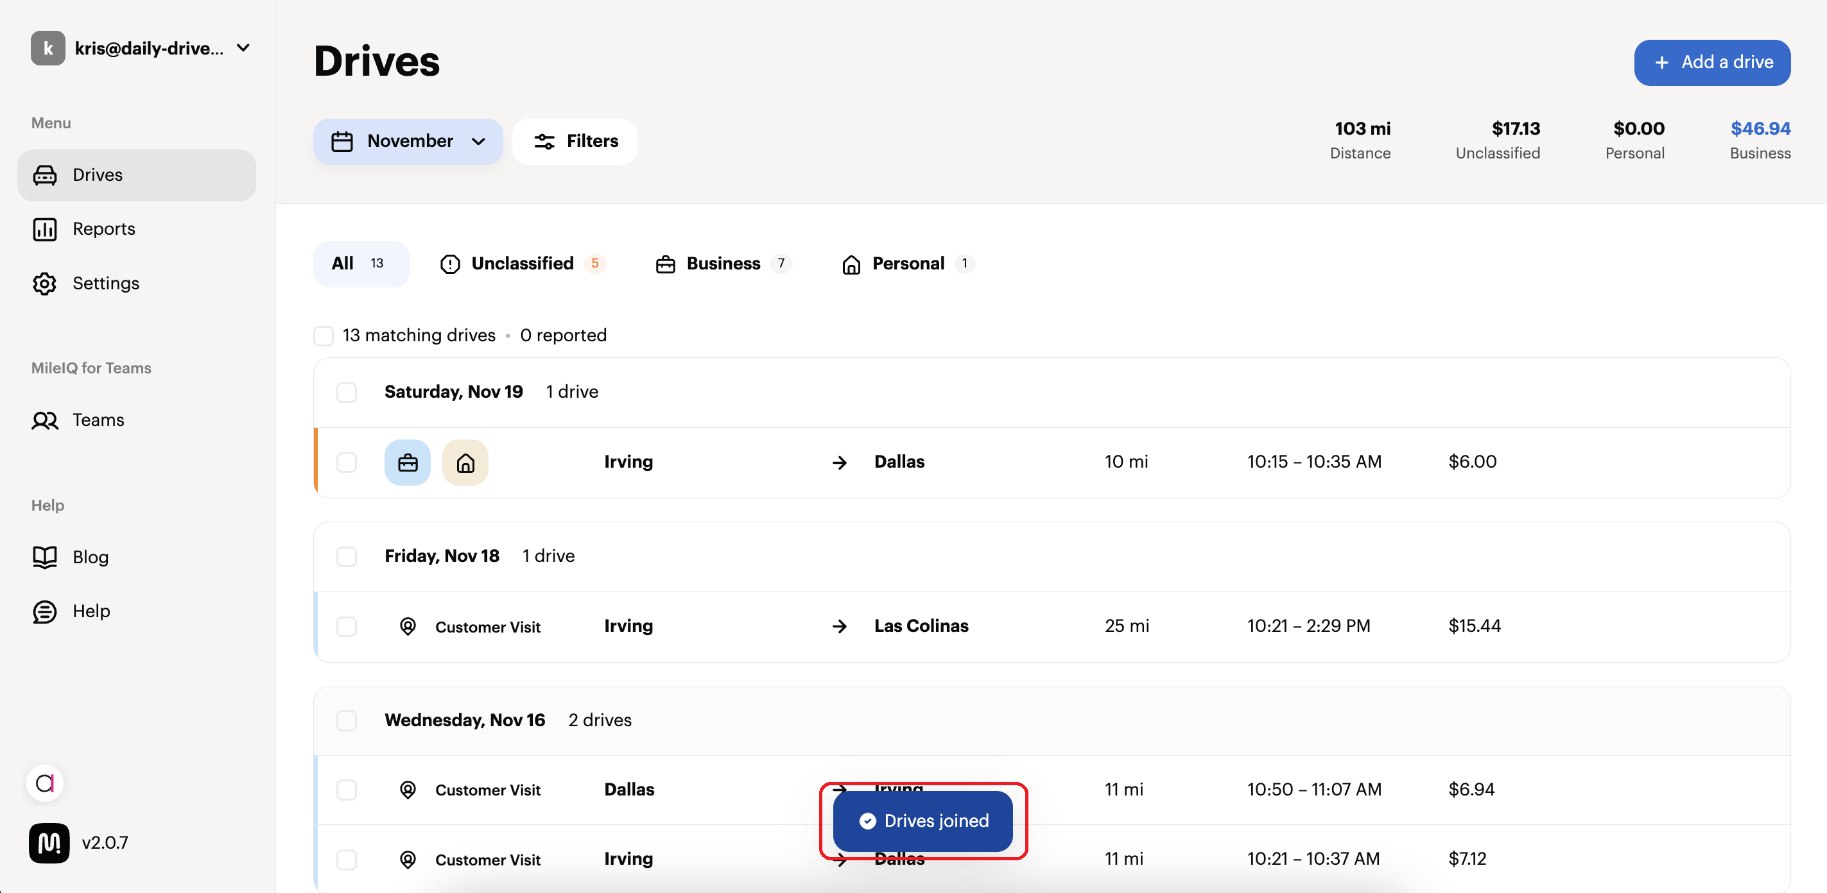The height and width of the screenshot is (893, 1827).
Task: Click the 10:15 – 10:35 AM time
Action: [x=1314, y=462]
